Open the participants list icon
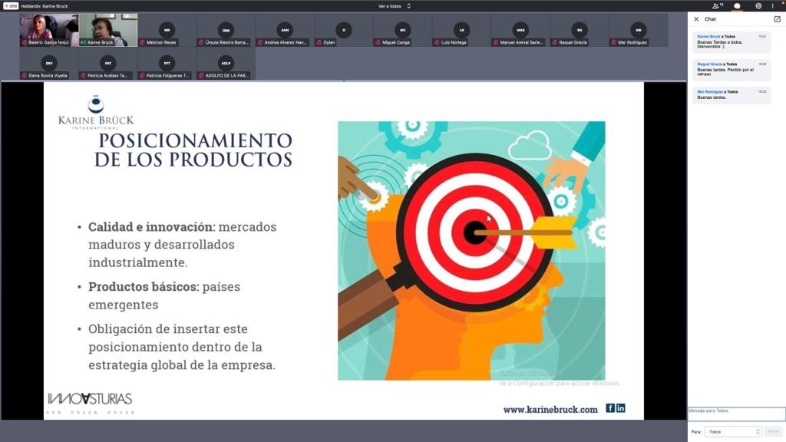 (717, 6)
